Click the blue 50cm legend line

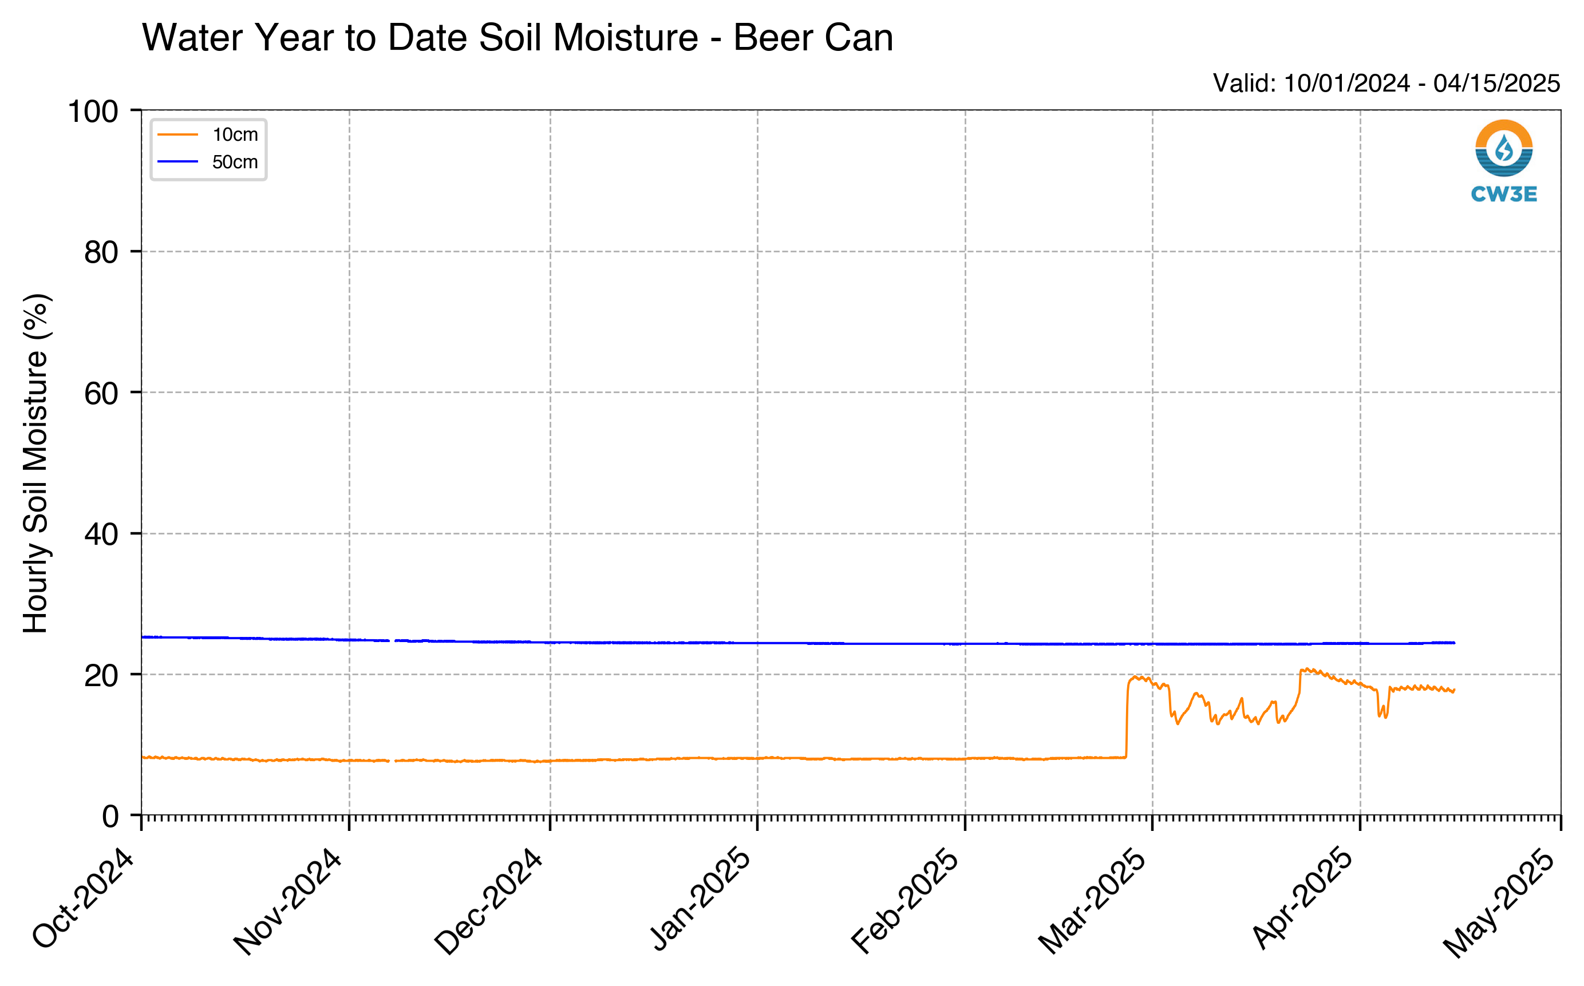(x=177, y=162)
